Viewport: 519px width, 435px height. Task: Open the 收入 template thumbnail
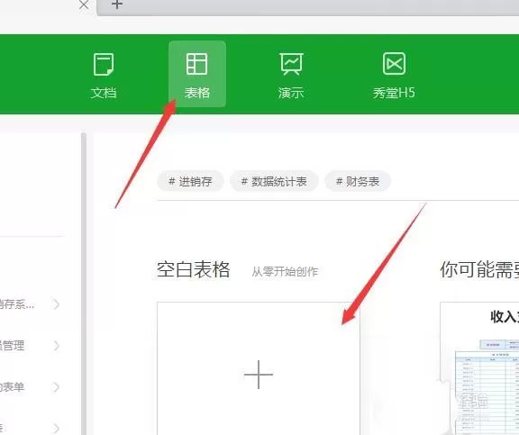[x=479, y=368]
